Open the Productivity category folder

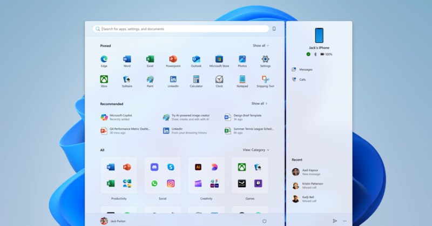[119, 175]
